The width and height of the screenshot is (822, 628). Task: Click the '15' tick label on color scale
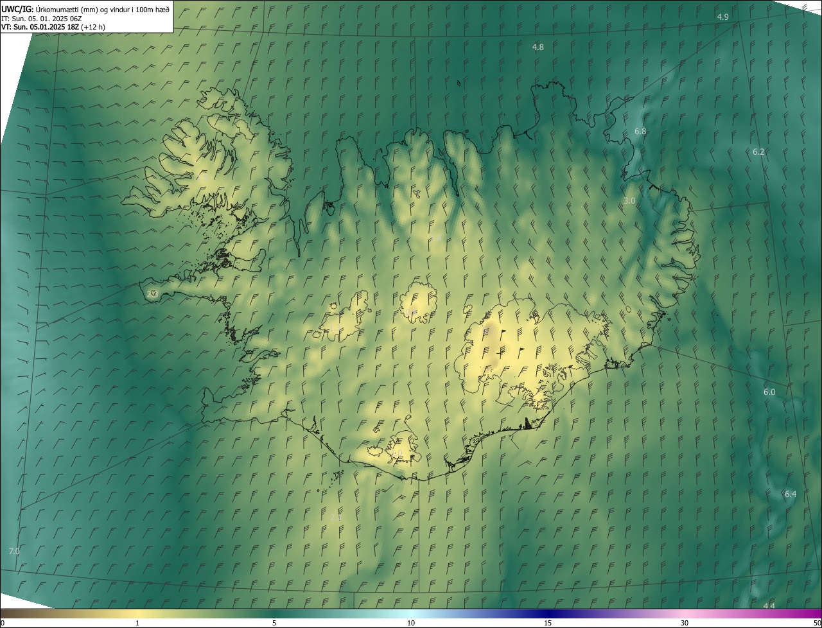coord(548,623)
